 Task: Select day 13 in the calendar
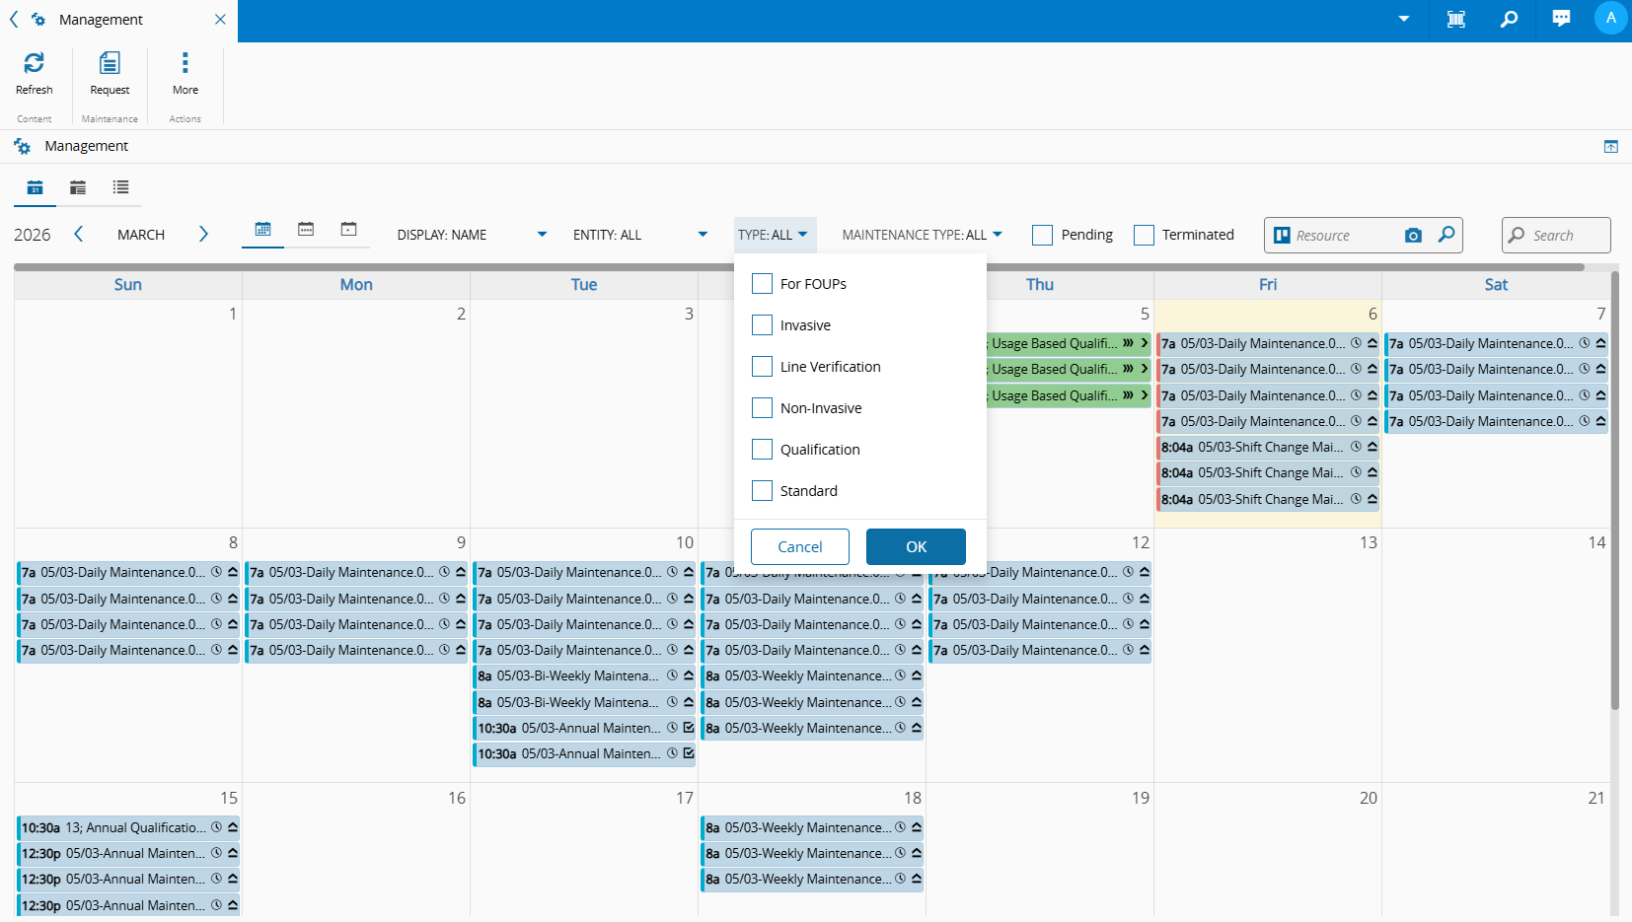point(1369,542)
